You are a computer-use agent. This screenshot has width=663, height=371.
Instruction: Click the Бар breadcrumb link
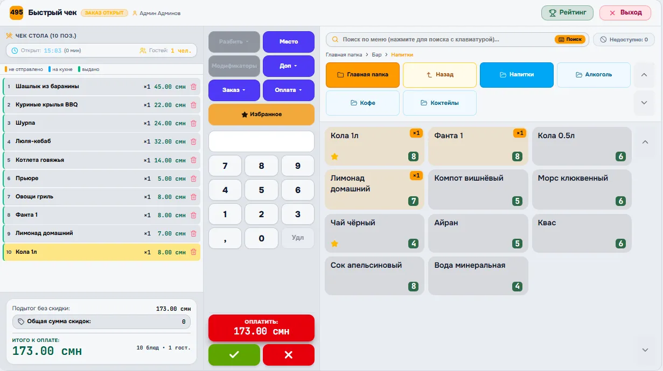point(376,55)
